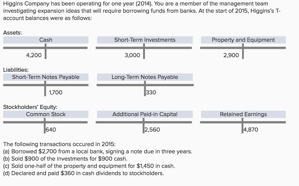Select the 4,200 cash debit balance
This screenshot has width=299, height=186.
(x=34, y=55)
